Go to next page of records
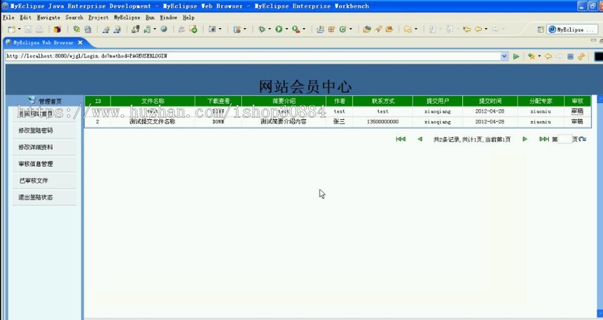 [525, 139]
